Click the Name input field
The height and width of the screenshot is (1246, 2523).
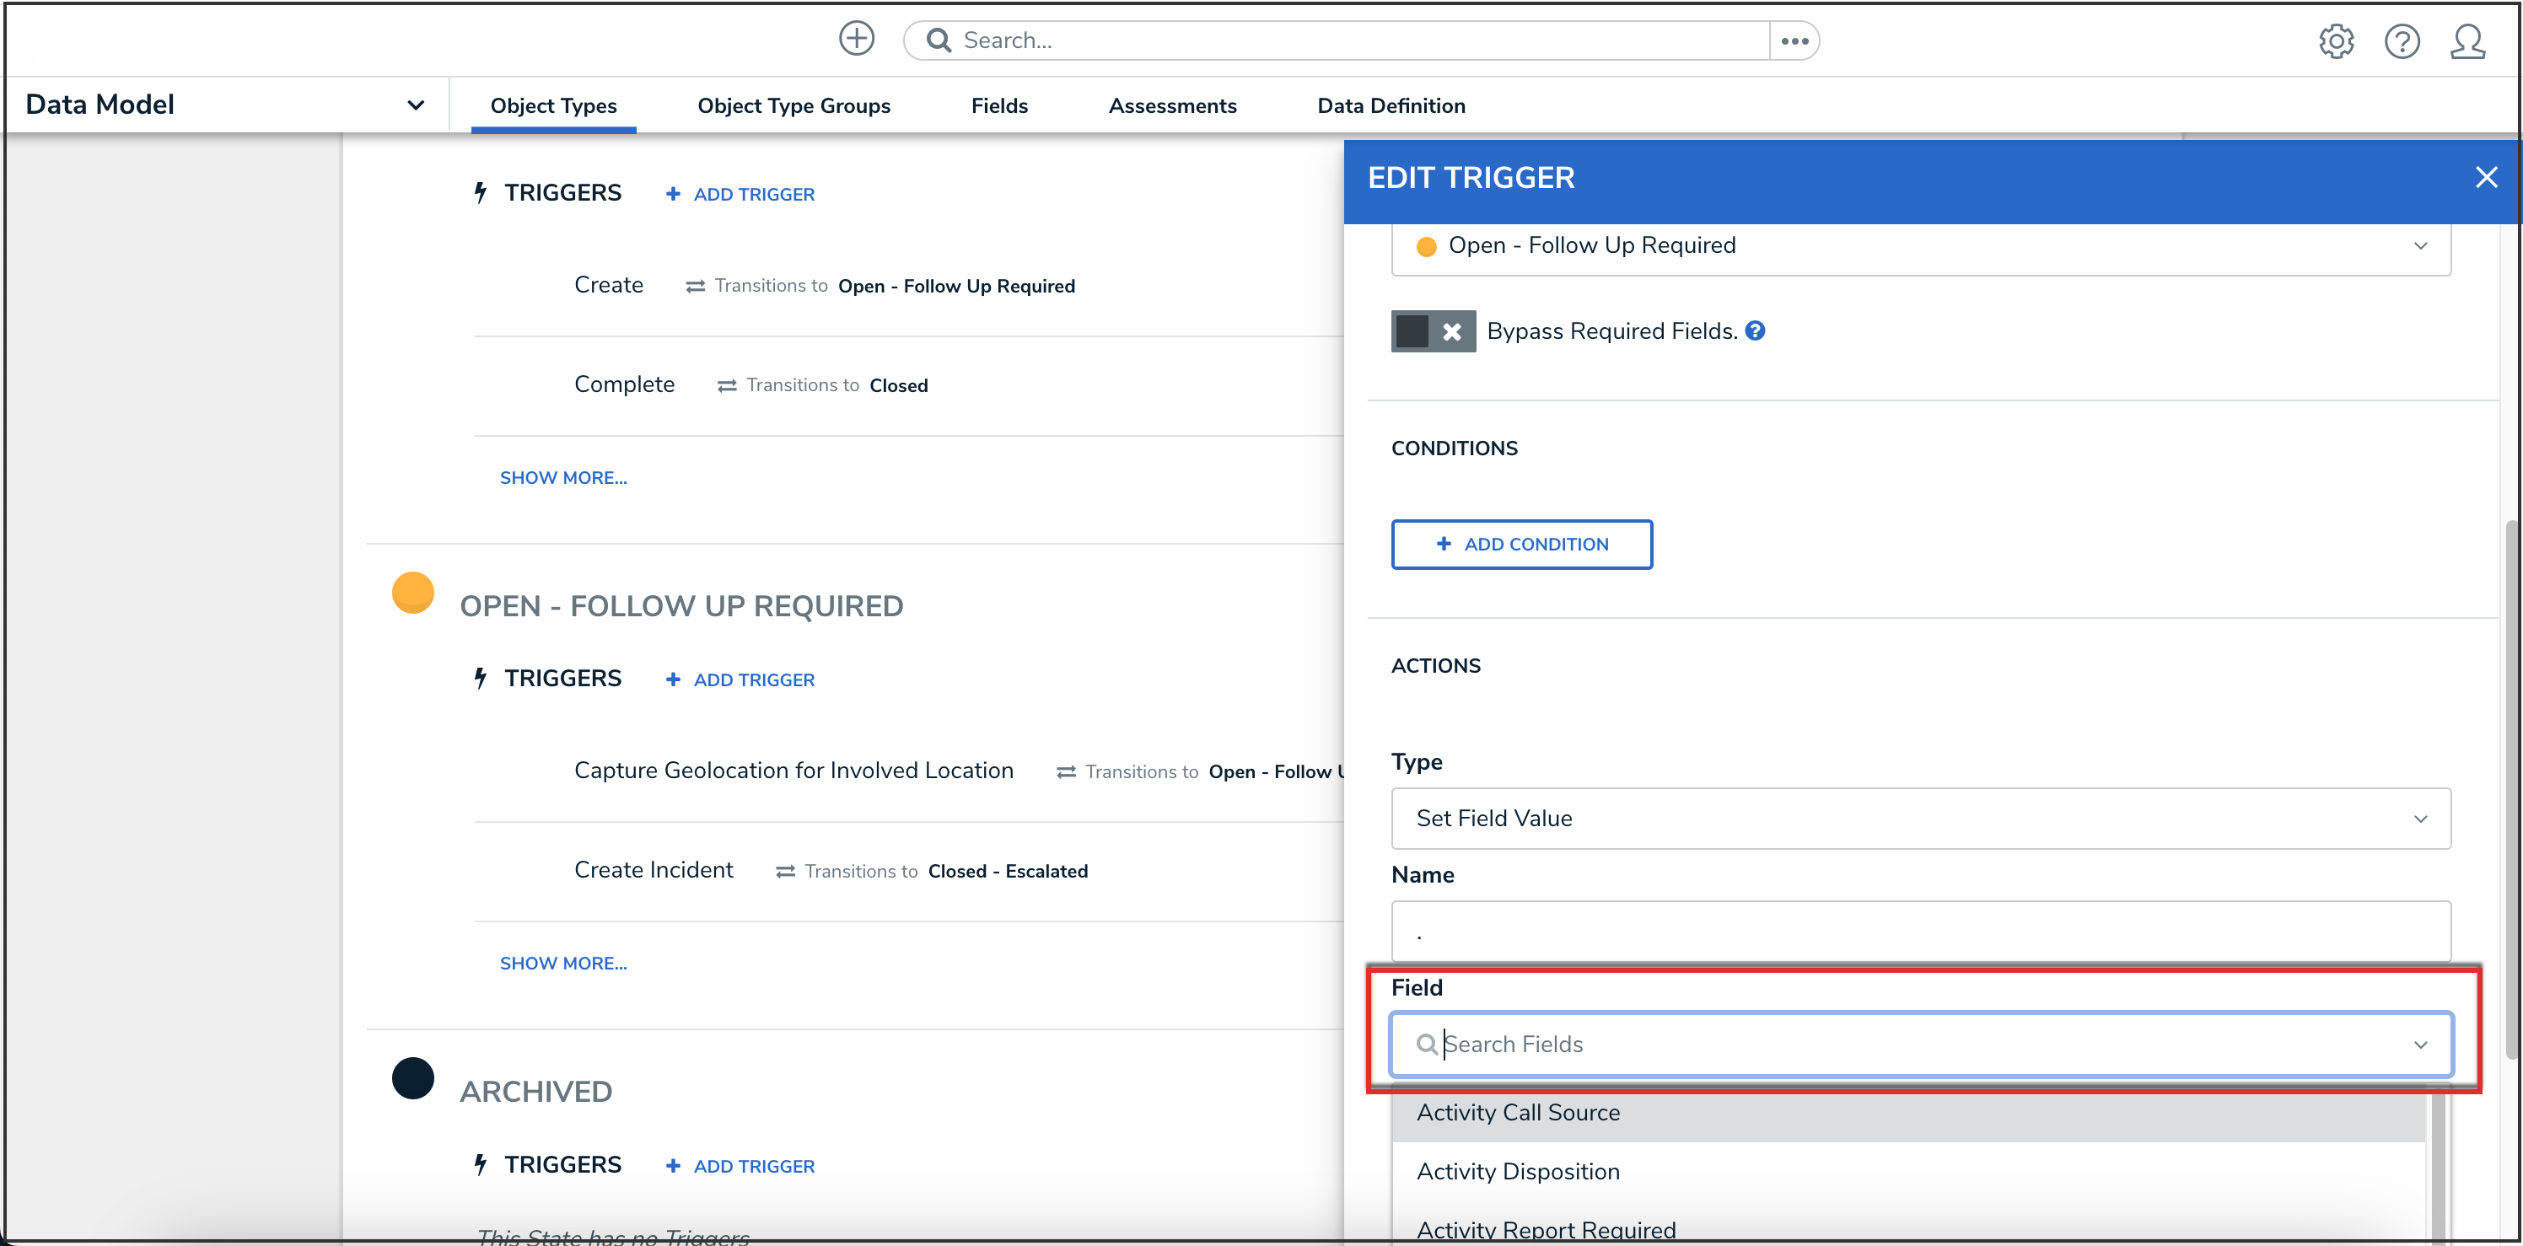click(1920, 931)
